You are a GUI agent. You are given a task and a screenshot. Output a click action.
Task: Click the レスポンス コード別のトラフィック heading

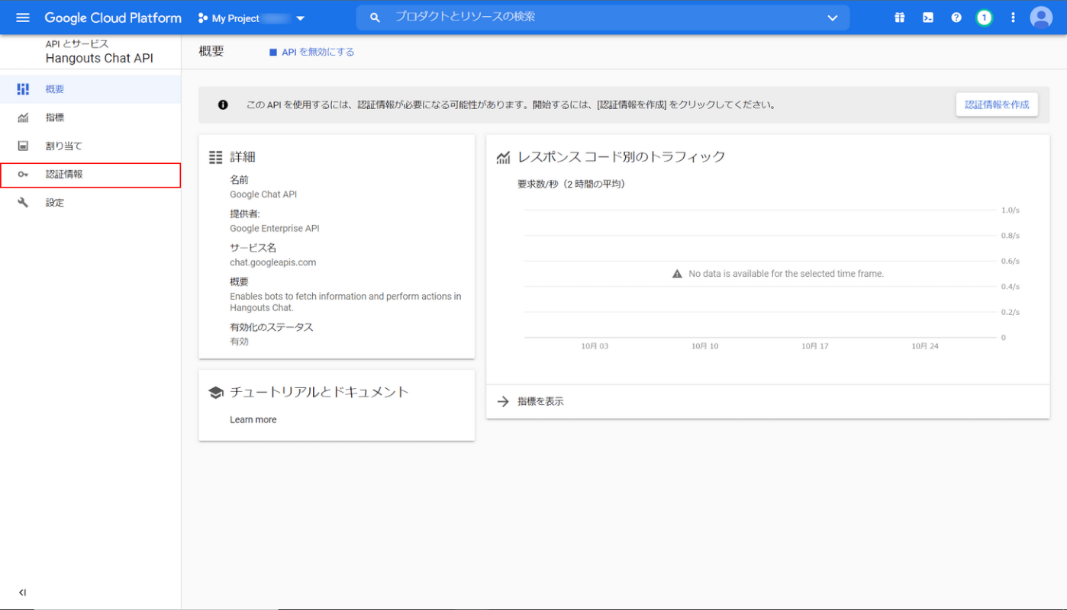point(621,157)
